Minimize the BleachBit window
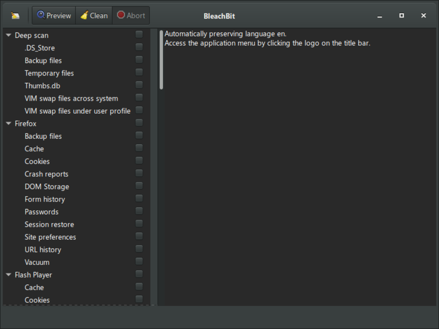 (x=379, y=16)
